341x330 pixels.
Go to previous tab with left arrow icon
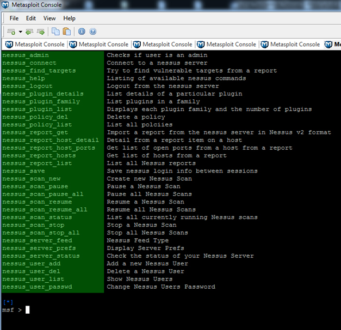click(x=29, y=31)
